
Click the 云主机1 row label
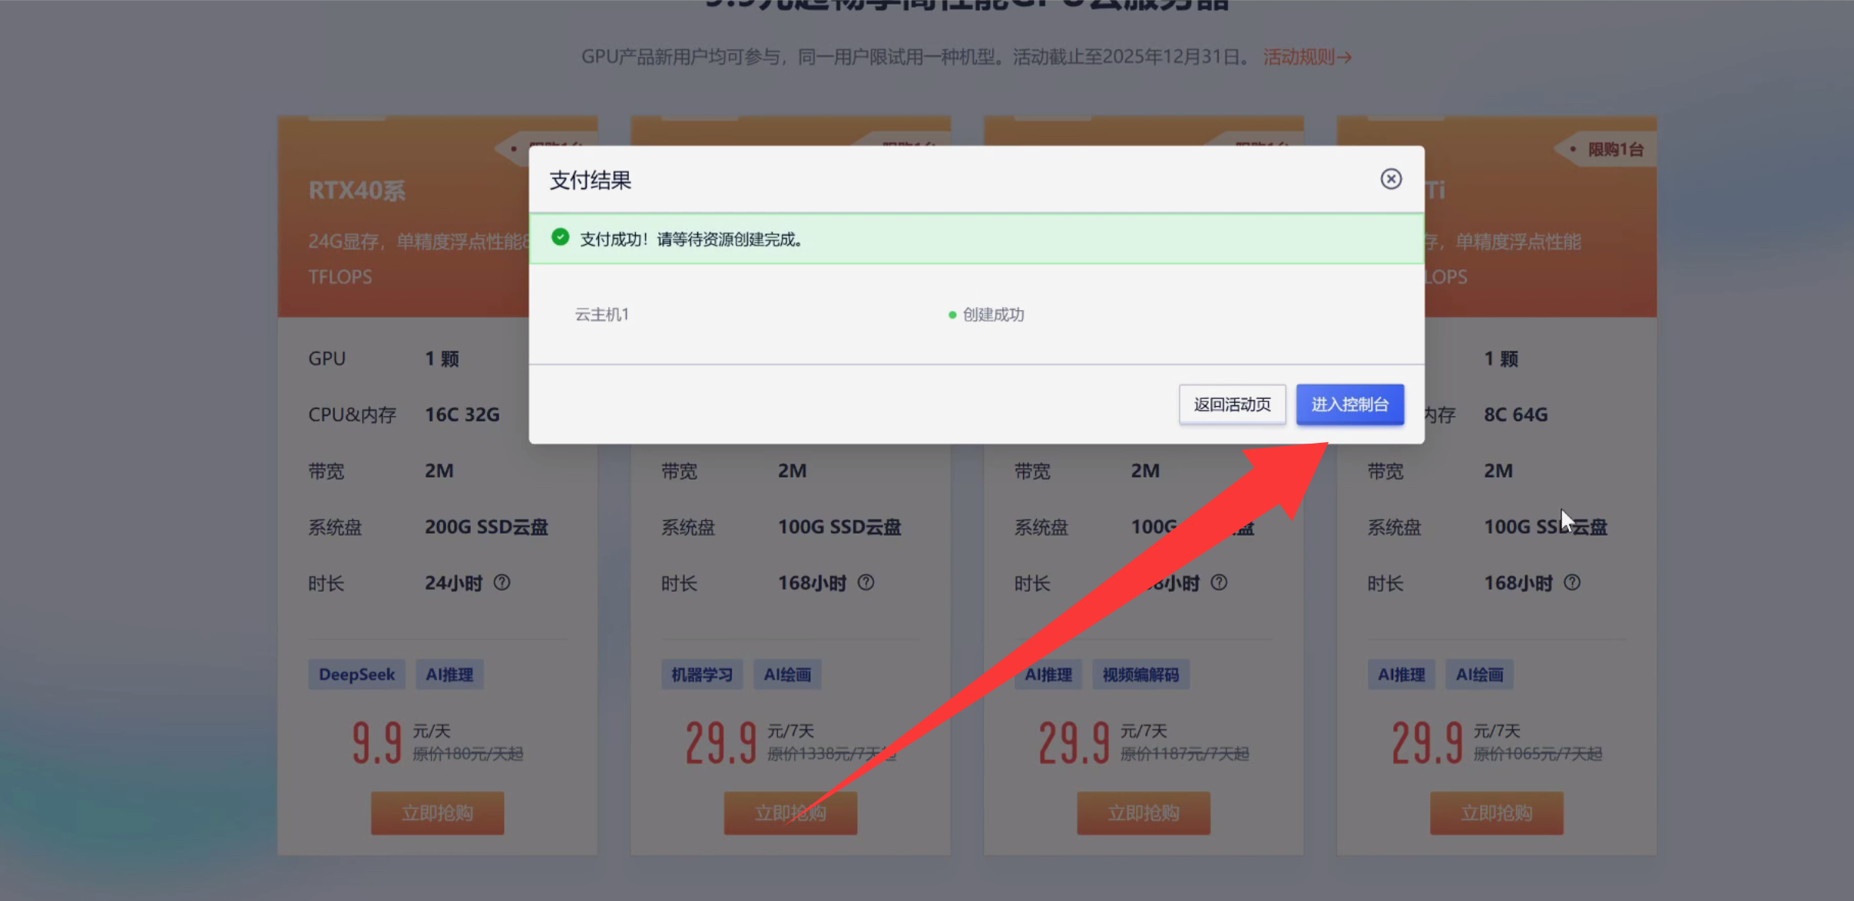pyautogui.click(x=602, y=315)
